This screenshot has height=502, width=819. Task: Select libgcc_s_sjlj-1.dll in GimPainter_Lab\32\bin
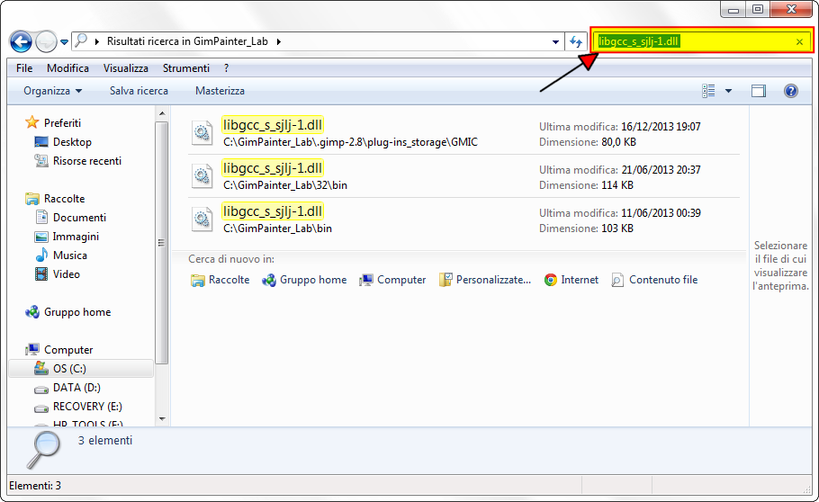point(272,168)
